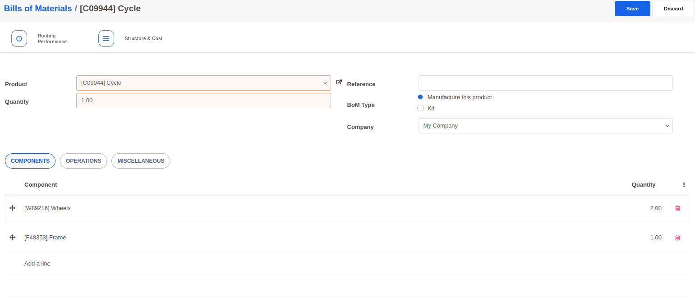Image resolution: width=695 pixels, height=298 pixels.
Task: Delete the Frame component line
Action: point(677,238)
